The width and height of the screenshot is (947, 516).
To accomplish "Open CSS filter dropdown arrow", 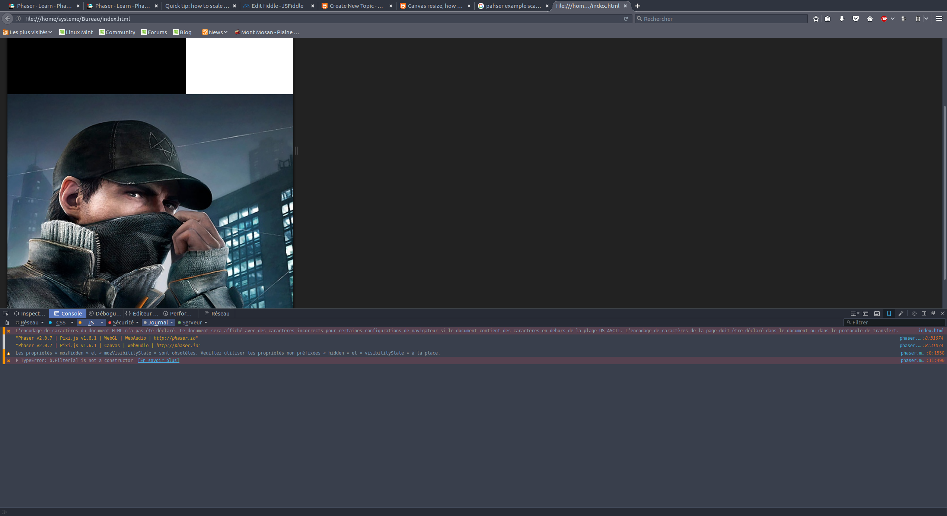I will point(72,323).
